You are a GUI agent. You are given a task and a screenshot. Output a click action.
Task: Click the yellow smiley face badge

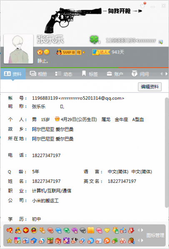click(x=47, y=52)
